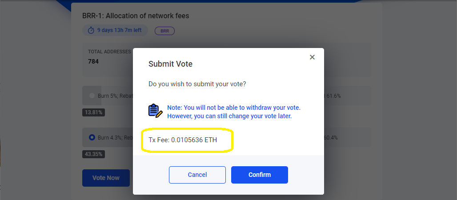Click the Submit Vote dialog heading
The image size is (457, 200).
pos(170,64)
